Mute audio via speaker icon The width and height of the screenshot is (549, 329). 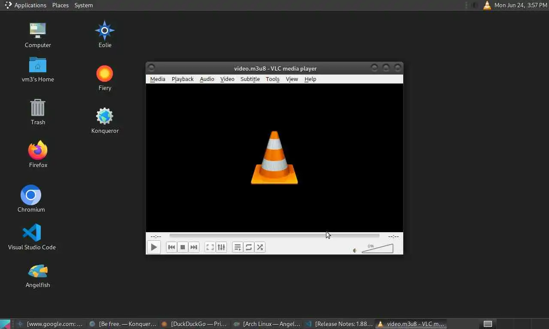tap(355, 250)
